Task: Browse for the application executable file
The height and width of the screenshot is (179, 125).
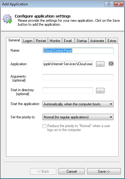Action: (100, 64)
